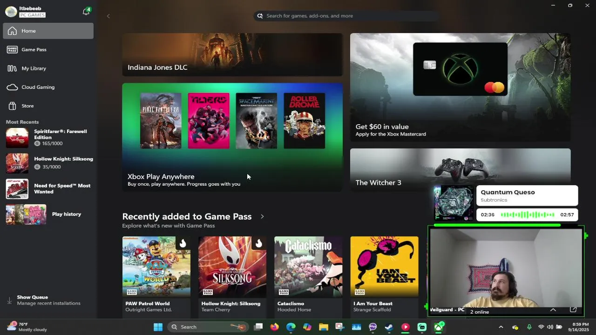Viewport: 596px width, 335px height.
Task: Show hidden system tray icons
Action: (501, 327)
